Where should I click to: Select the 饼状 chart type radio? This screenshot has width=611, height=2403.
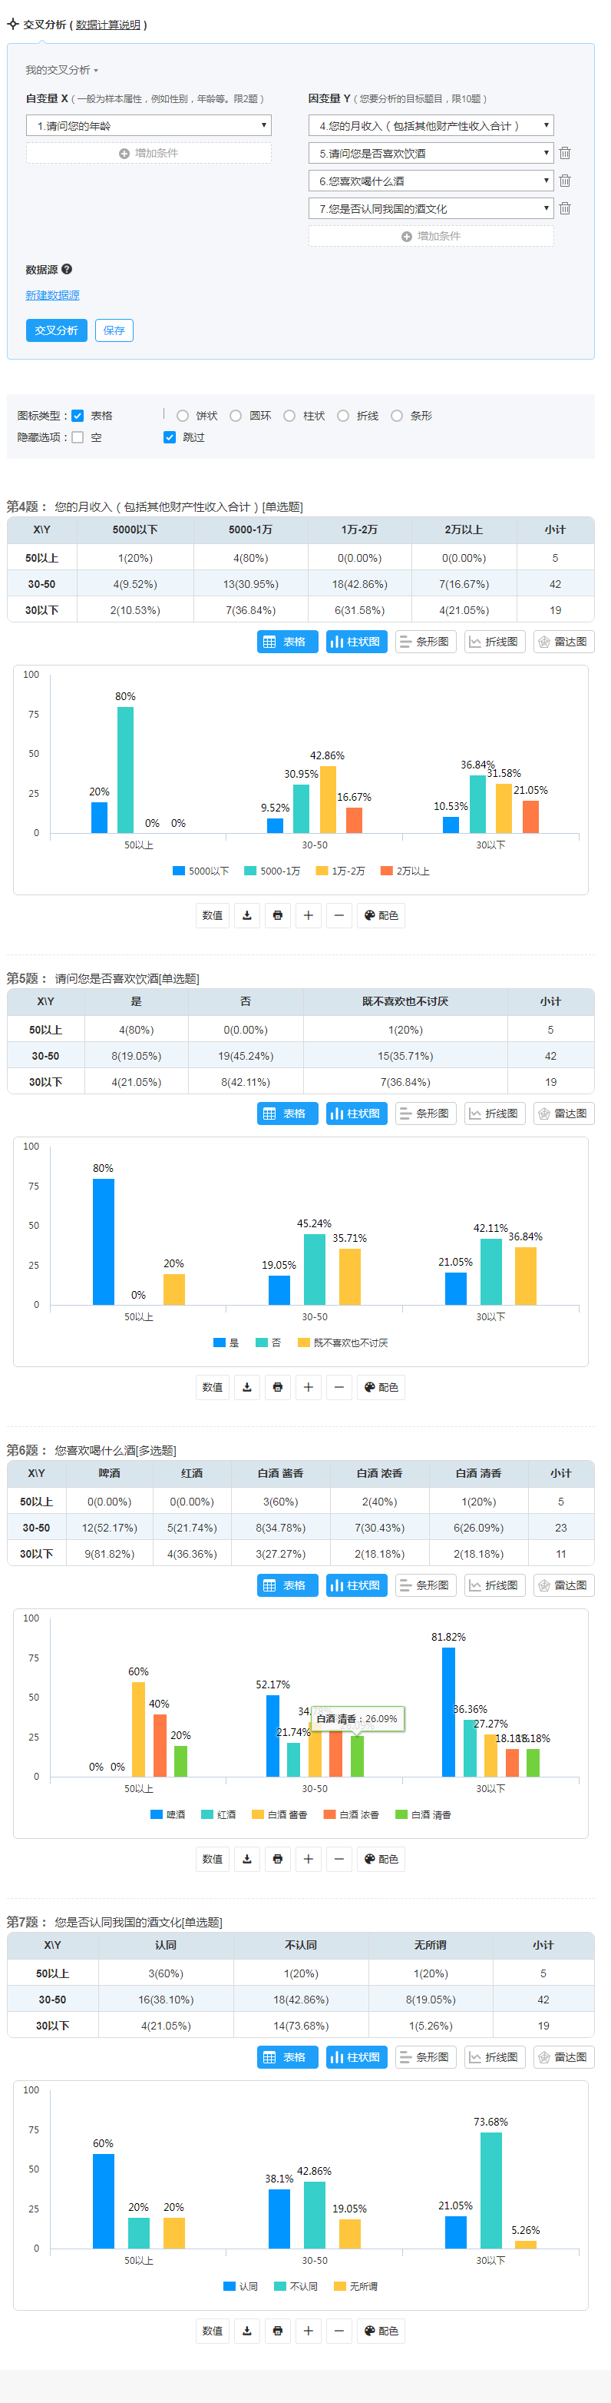[183, 416]
